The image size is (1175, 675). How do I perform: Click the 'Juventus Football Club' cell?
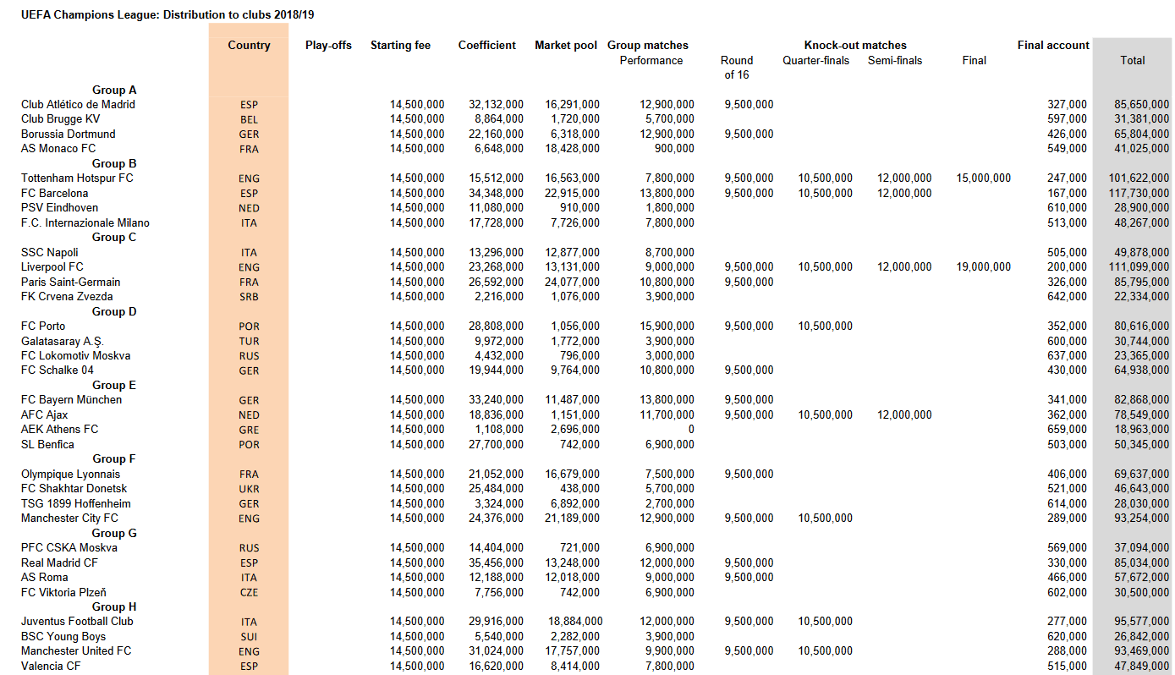[77, 621]
